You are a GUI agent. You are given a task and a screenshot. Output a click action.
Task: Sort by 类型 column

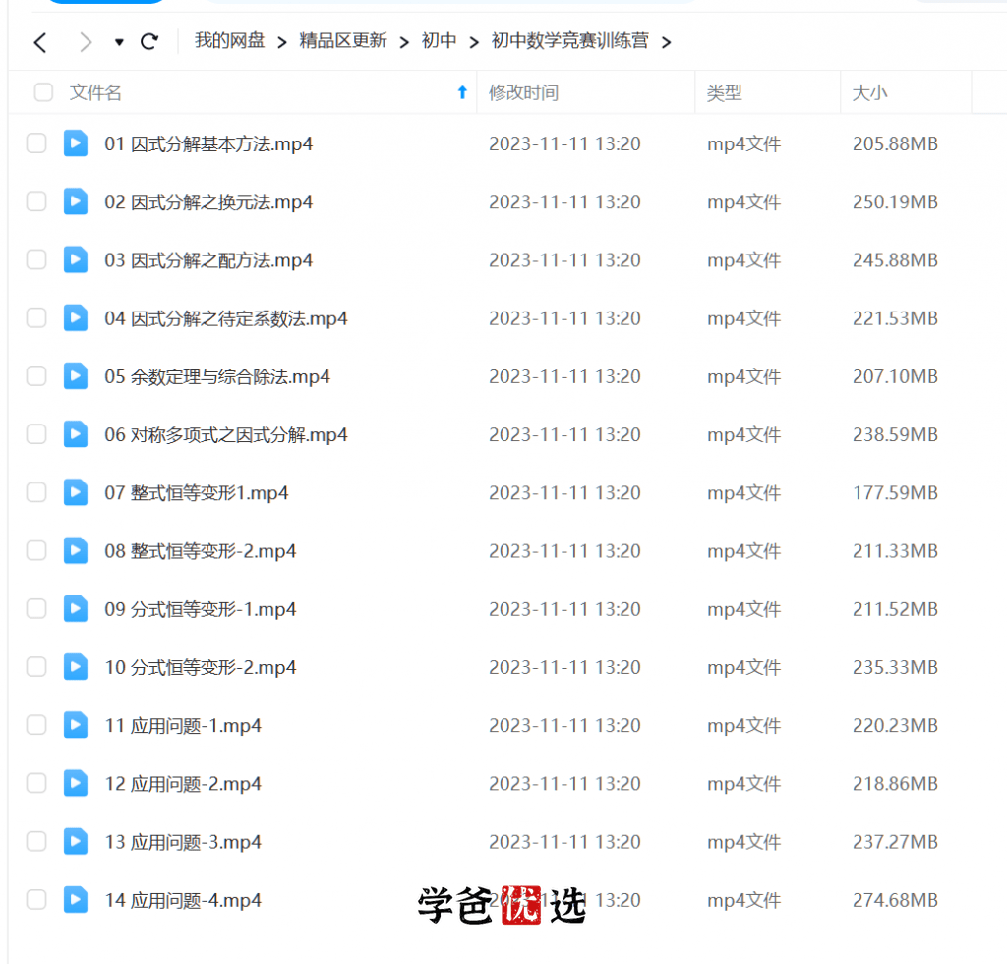725,93
